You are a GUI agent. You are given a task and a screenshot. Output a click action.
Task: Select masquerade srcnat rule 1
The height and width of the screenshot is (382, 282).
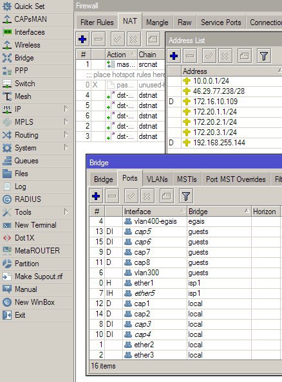click(x=120, y=64)
